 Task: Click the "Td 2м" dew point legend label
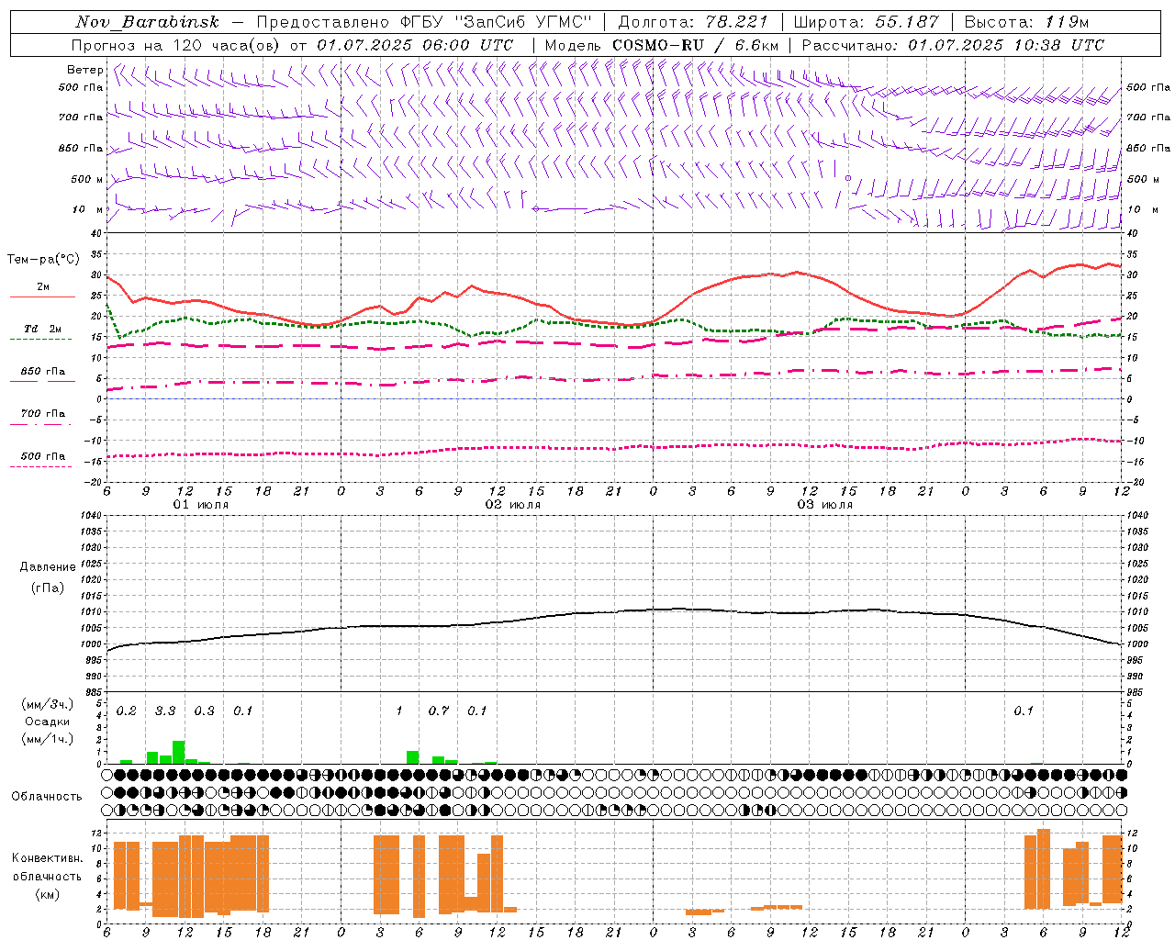43,329
